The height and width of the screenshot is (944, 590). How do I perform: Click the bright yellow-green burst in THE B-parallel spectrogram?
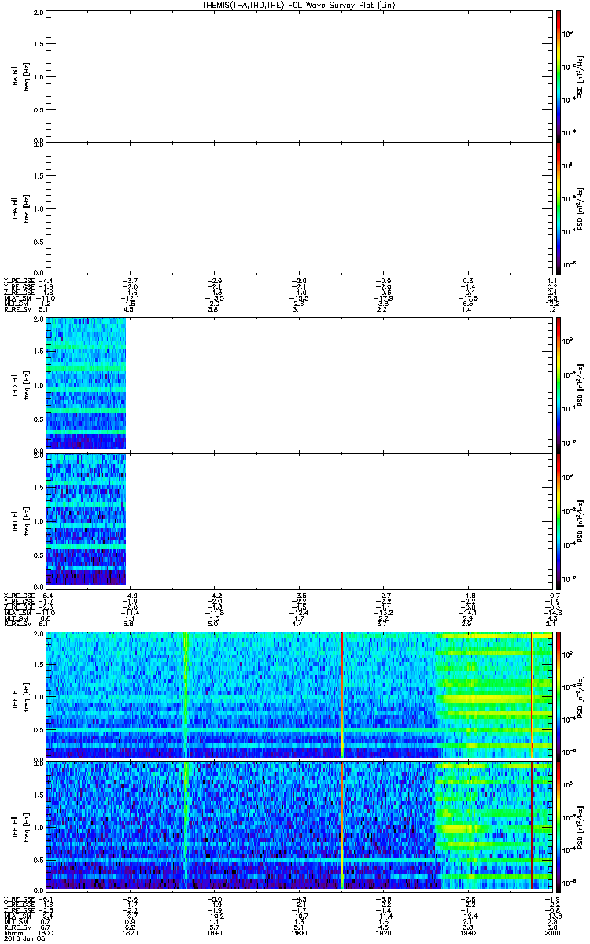pos(494,826)
